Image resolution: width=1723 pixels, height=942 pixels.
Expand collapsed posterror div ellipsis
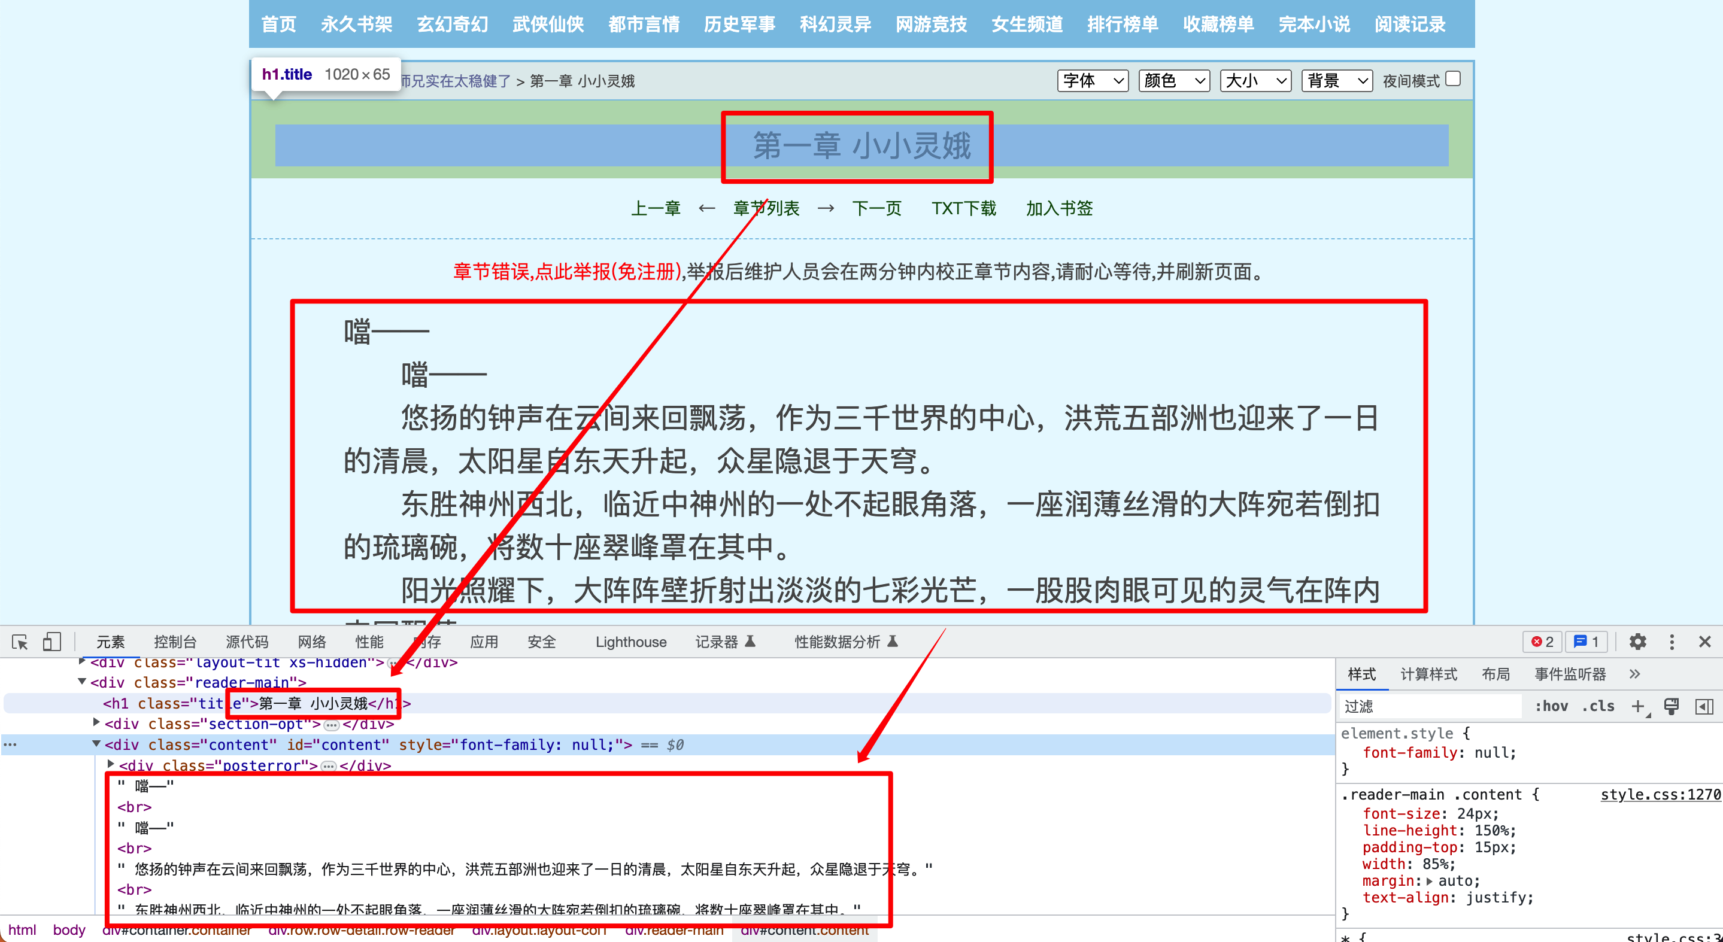tap(329, 766)
